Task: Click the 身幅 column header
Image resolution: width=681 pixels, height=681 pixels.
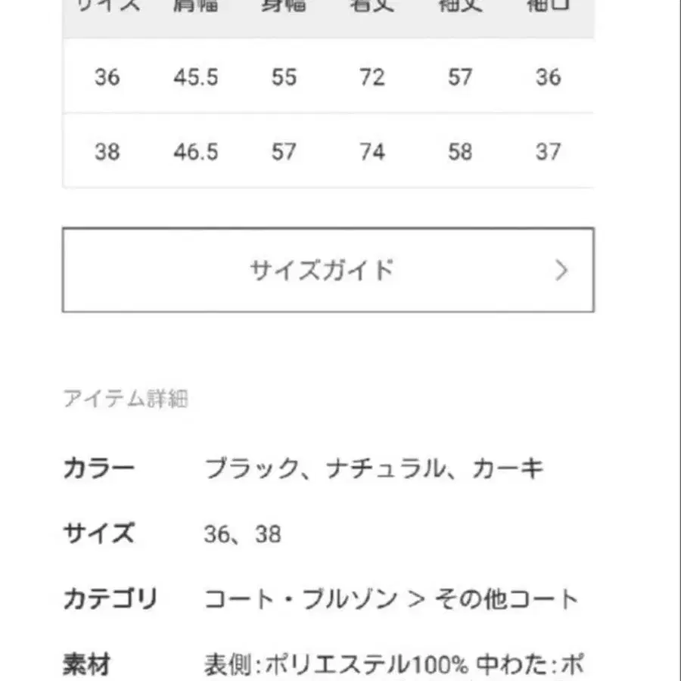Action: tap(283, 8)
